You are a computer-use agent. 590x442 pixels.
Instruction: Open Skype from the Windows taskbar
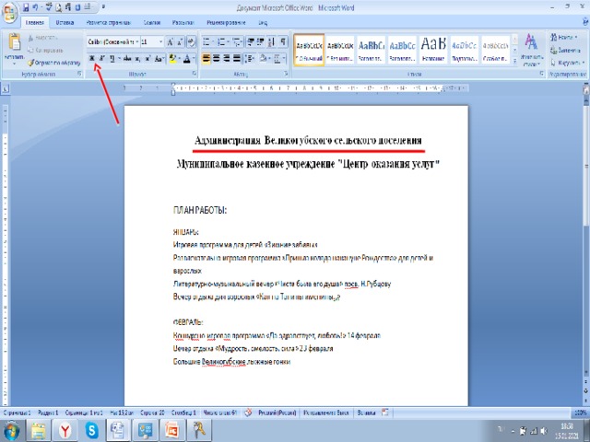tap(91, 429)
